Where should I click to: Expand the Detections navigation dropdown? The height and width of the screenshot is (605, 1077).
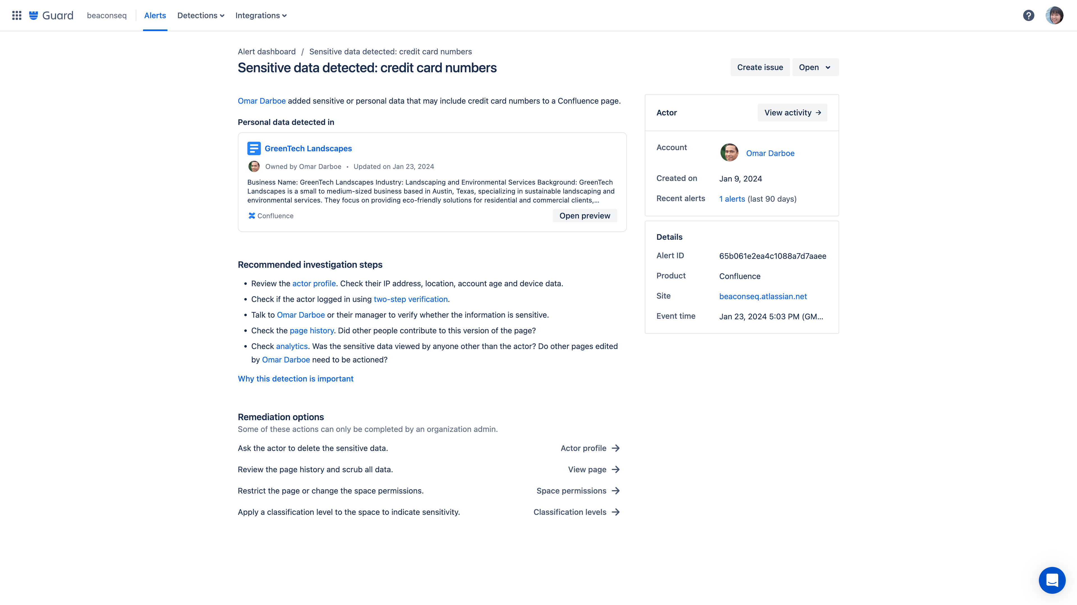click(x=201, y=15)
